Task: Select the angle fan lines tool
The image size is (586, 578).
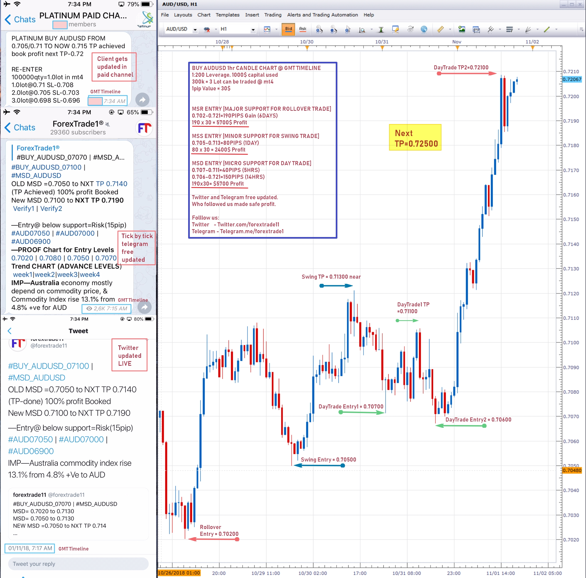Action: click(x=528, y=29)
